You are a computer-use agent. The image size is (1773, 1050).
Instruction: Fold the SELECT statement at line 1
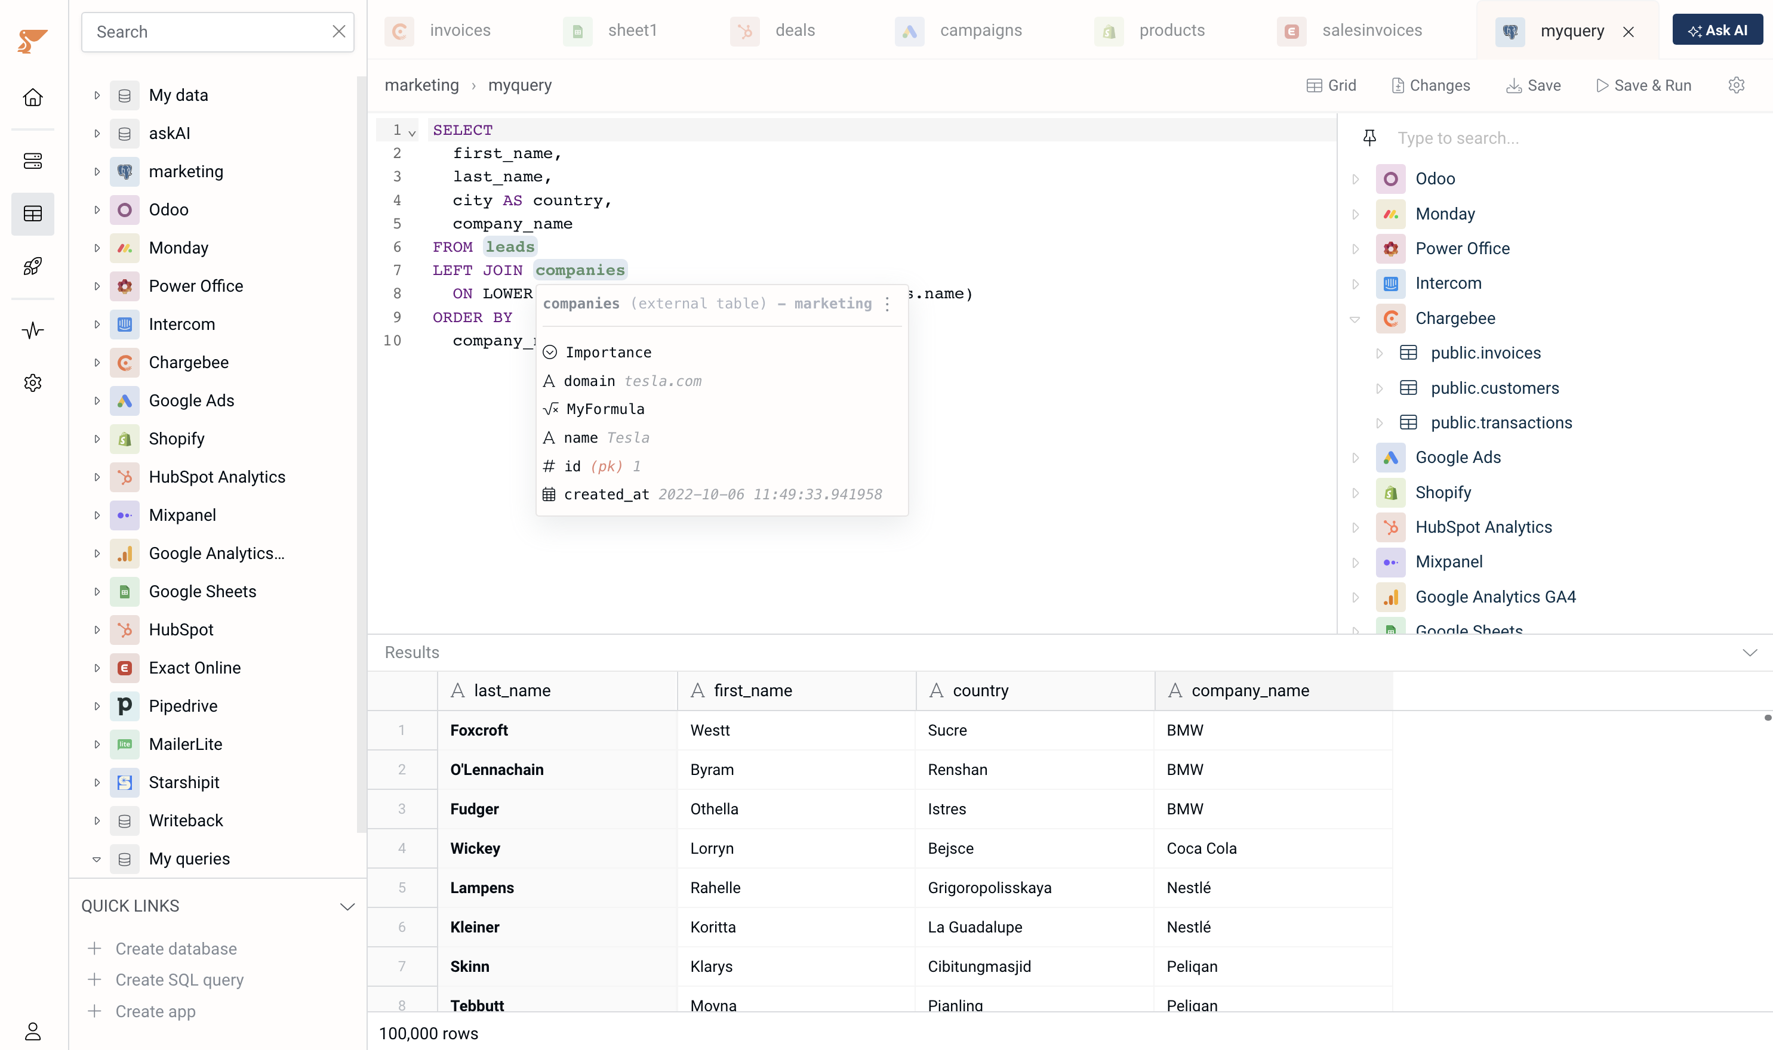[412, 132]
